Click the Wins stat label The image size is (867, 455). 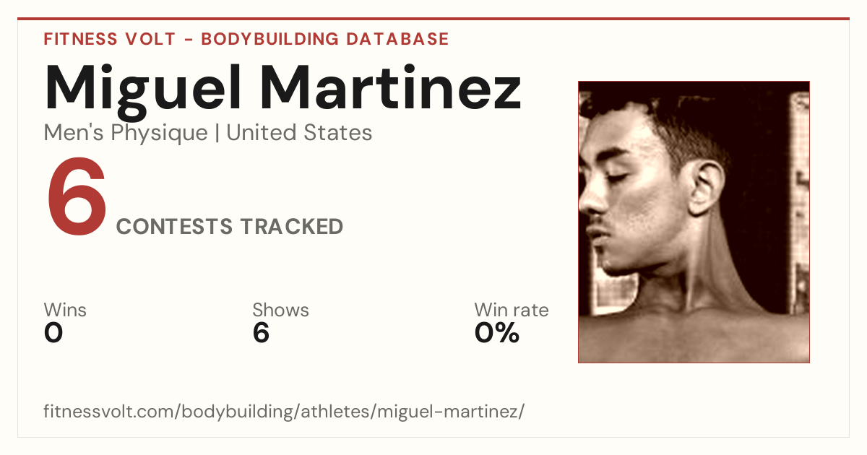[65, 311]
